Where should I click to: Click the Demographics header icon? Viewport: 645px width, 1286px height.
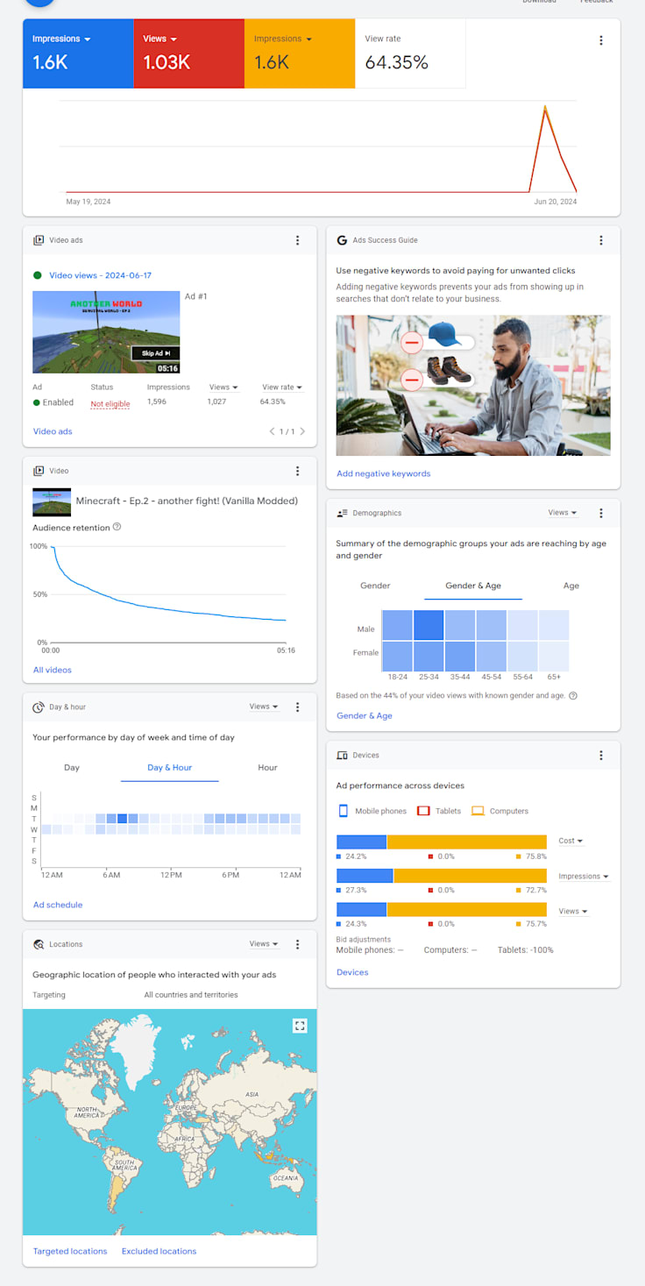[x=342, y=513]
